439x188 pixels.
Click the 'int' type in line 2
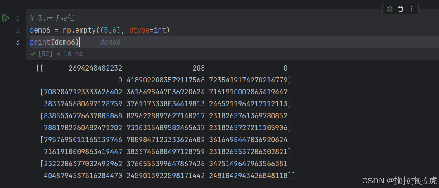point(159,30)
